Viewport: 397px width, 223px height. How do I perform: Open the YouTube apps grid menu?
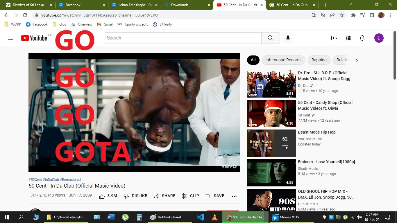[x=348, y=38]
